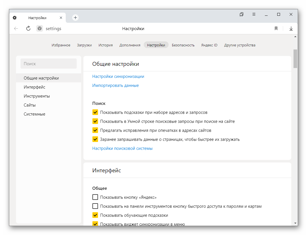Select Интерфейс in the left sidebar

35,87
